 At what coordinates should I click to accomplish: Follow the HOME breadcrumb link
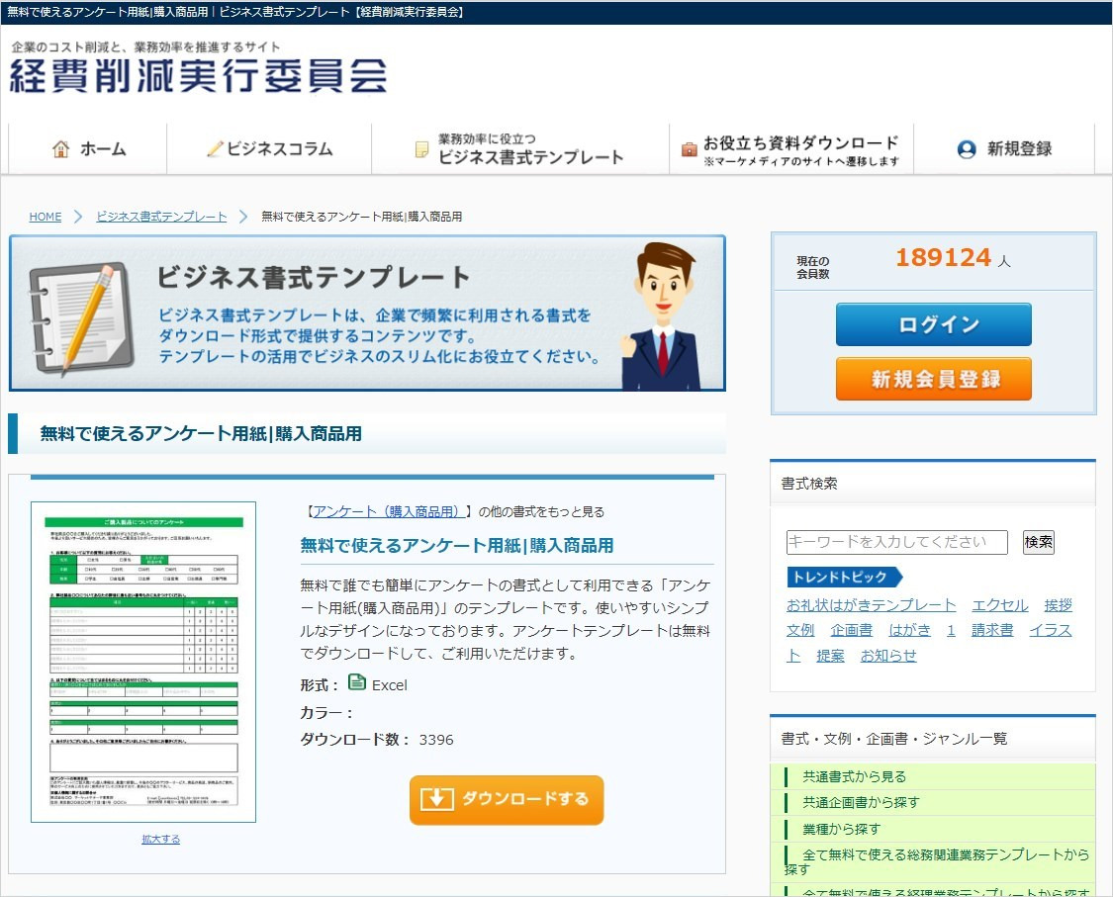46,217
